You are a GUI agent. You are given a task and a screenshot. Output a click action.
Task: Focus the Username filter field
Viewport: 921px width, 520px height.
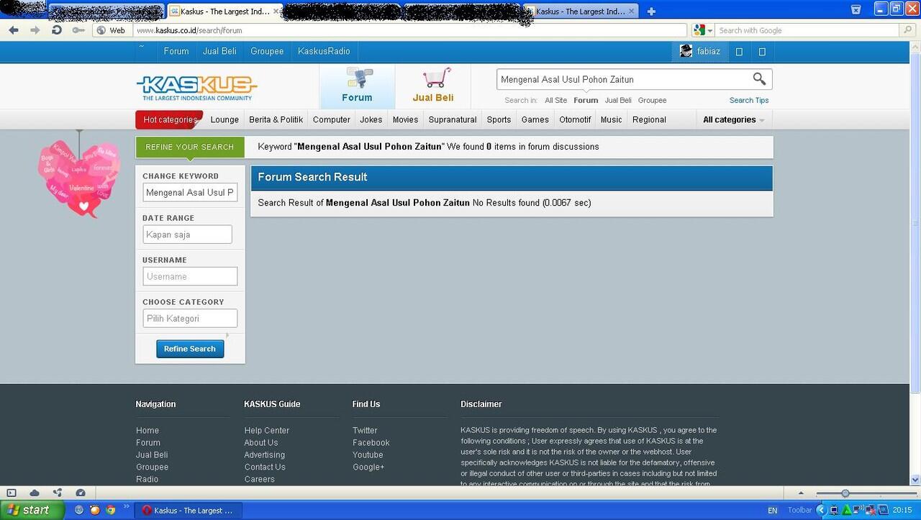click(x=190, y=276)
